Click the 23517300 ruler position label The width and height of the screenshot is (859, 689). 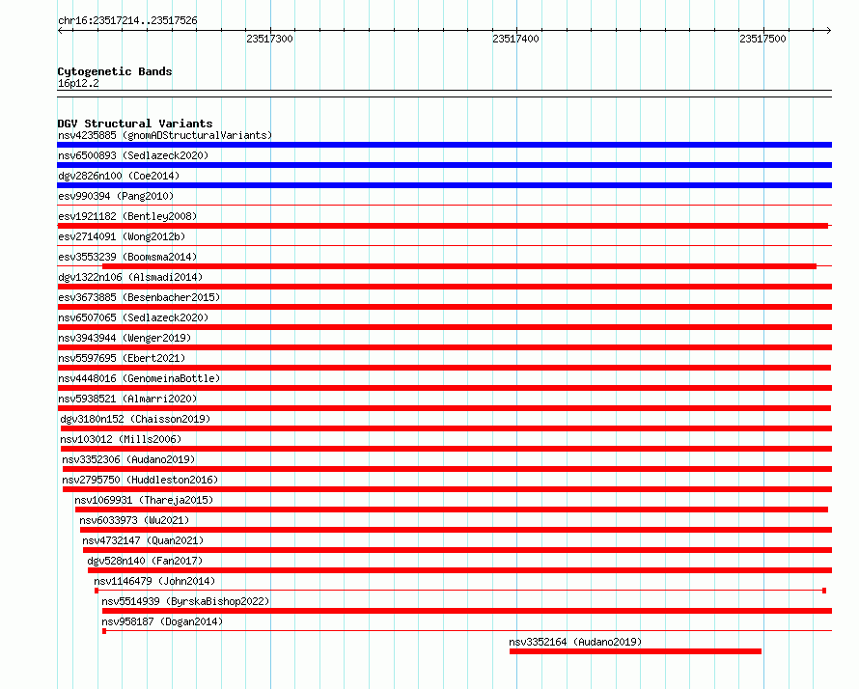[x=269, y=39]
